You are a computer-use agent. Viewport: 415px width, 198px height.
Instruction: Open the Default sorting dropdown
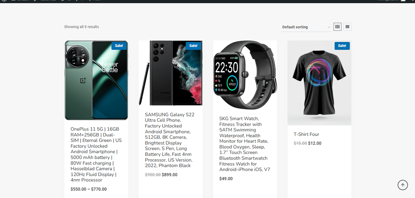point(306,27)
